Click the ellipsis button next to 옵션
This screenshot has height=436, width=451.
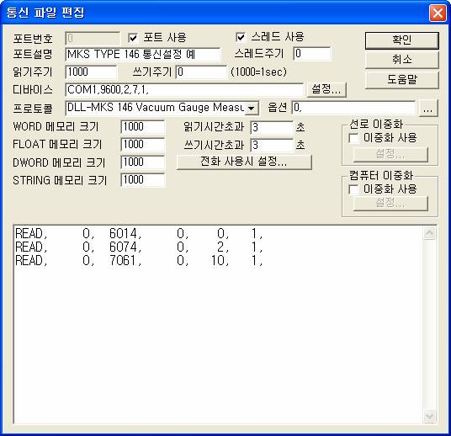(428, 109)
